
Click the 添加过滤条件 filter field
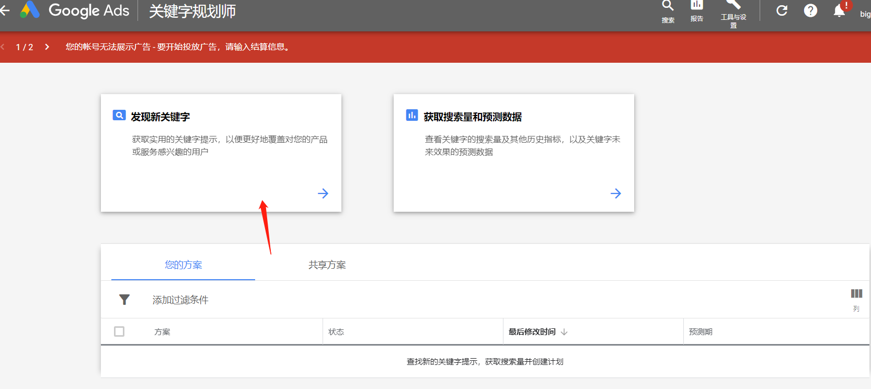[x=180, y=300]
